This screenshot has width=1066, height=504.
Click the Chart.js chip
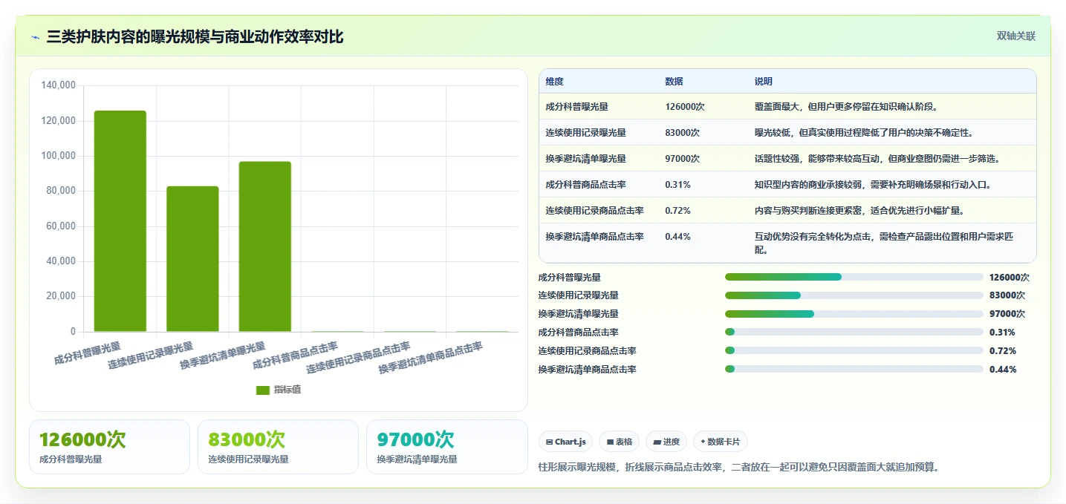click(x=565, y=442)
